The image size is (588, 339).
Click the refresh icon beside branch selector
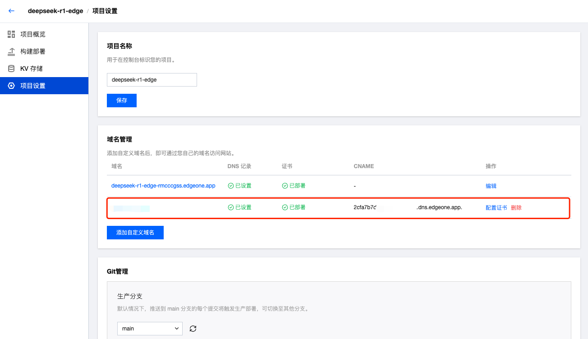(193, 329)
